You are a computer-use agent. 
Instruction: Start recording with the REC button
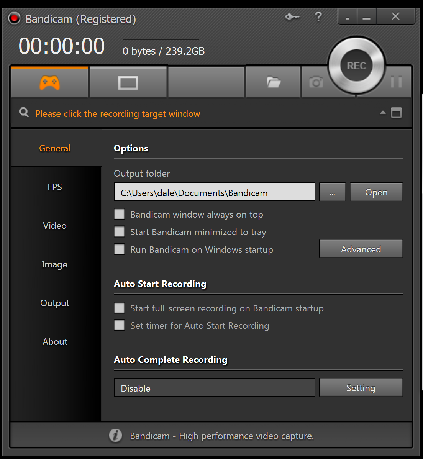[x=357, y=66]
